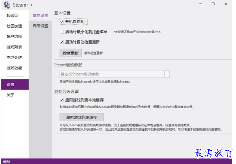Click the Steam启动参数 section heading

pos(68,65)
